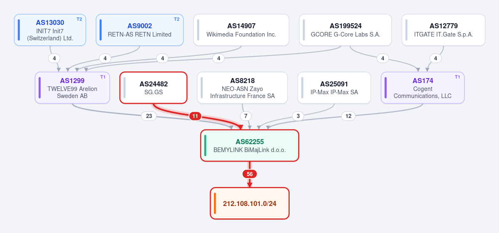Click the T1 tier tag on AS174
The image size is (499, 233).
point(457,77)
